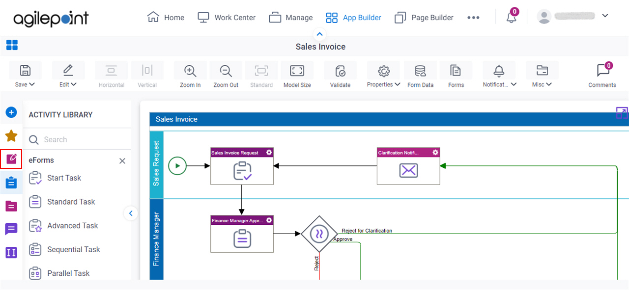629x290 pixels.
Task: Click the user avatar icon
Action: 544,17
